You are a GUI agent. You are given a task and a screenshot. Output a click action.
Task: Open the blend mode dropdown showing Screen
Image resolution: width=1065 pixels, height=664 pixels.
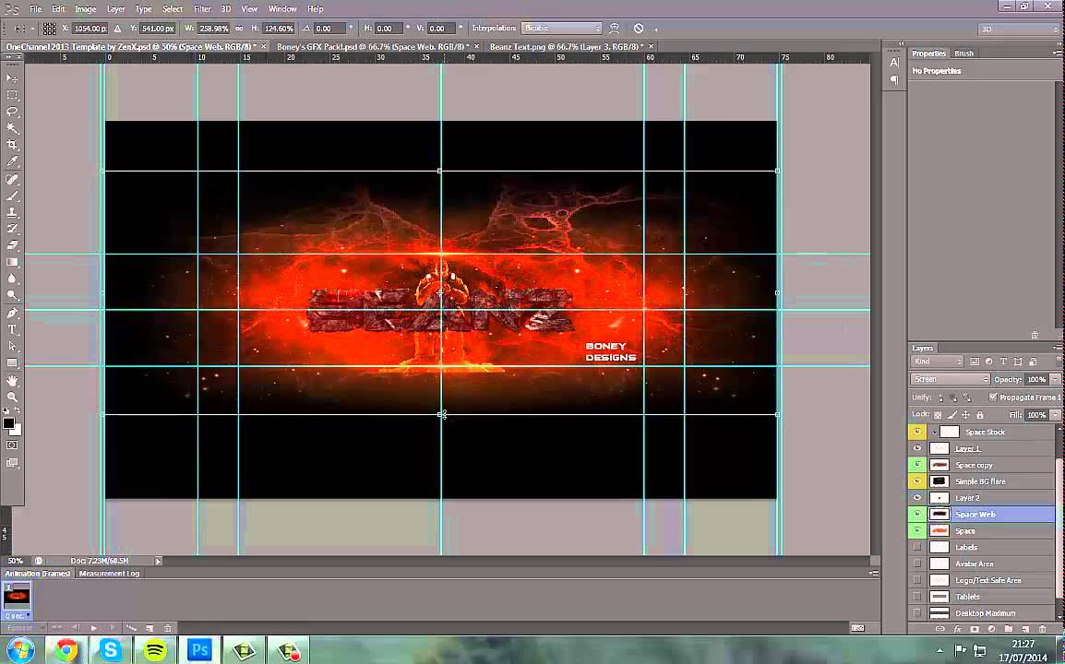(950, 379)
